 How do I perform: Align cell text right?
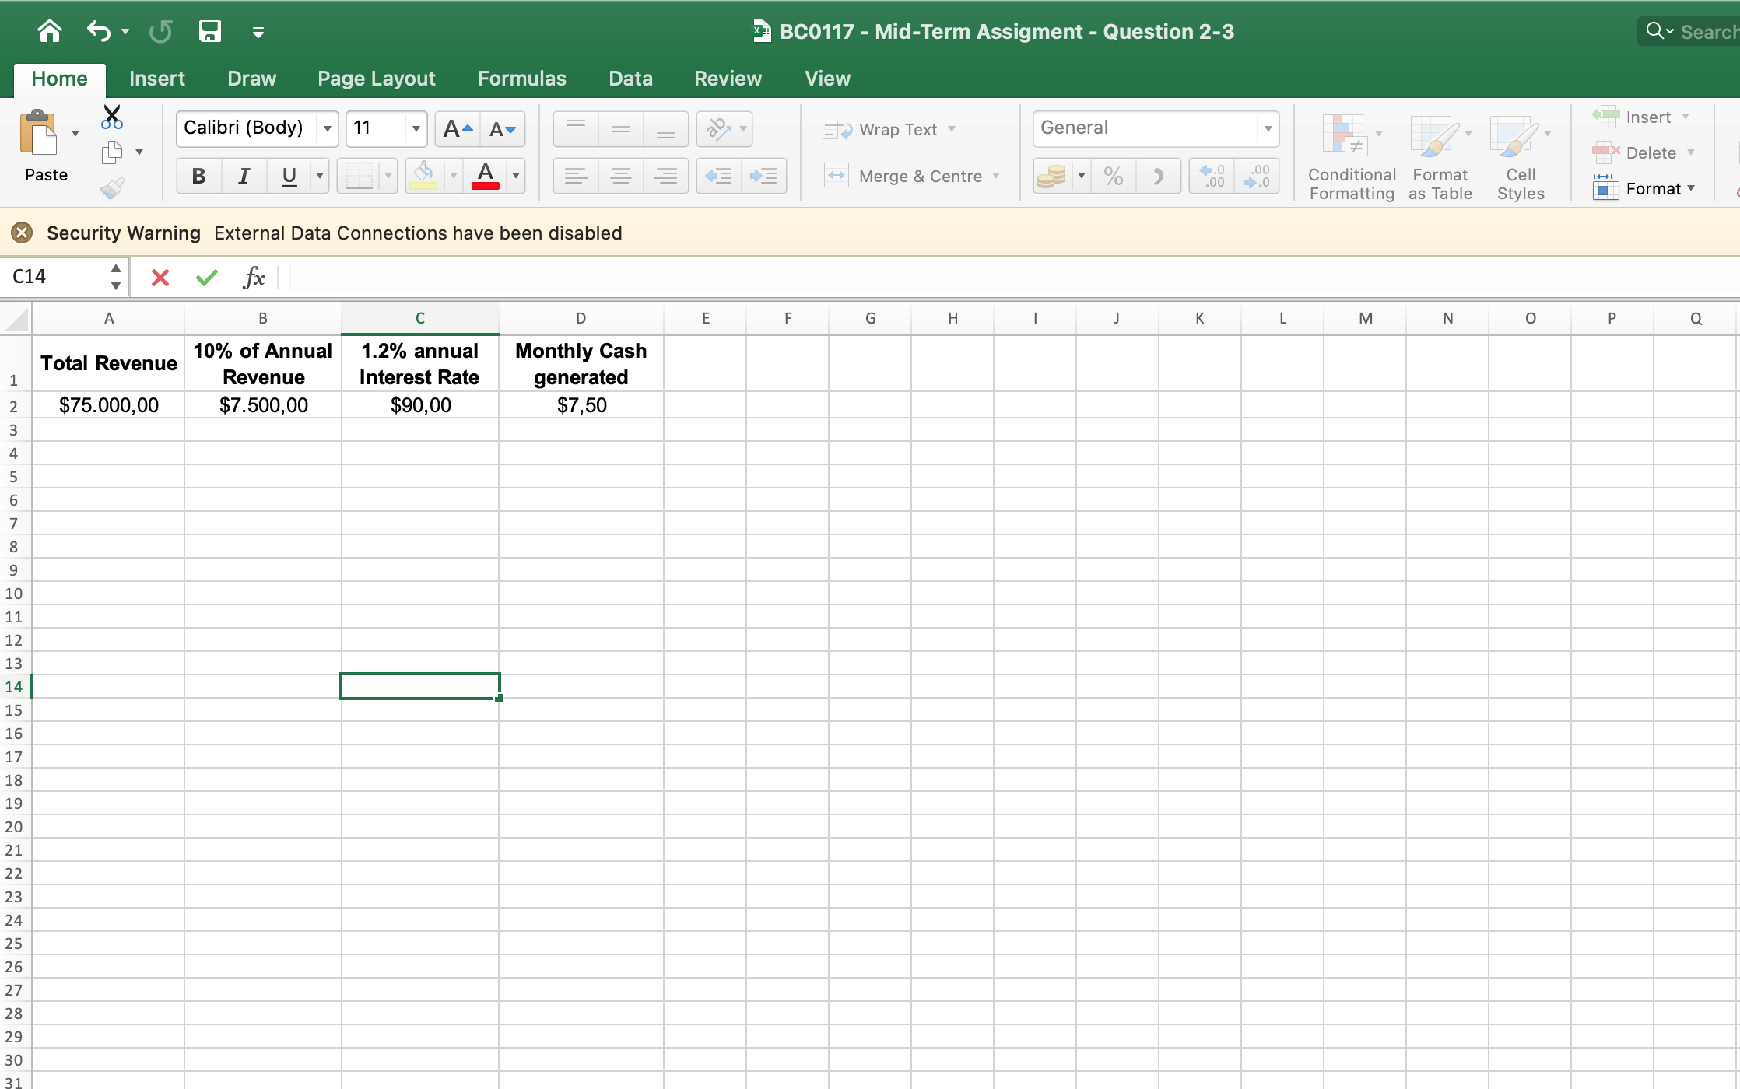666,176
